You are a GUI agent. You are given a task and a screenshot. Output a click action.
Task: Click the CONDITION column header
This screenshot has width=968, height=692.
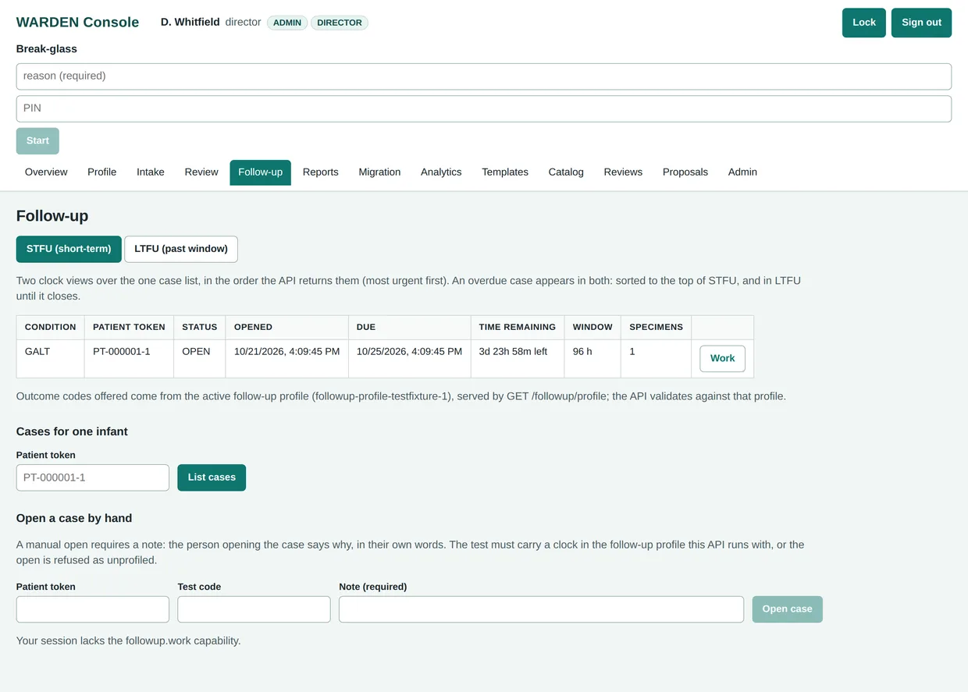click(51, 327)
